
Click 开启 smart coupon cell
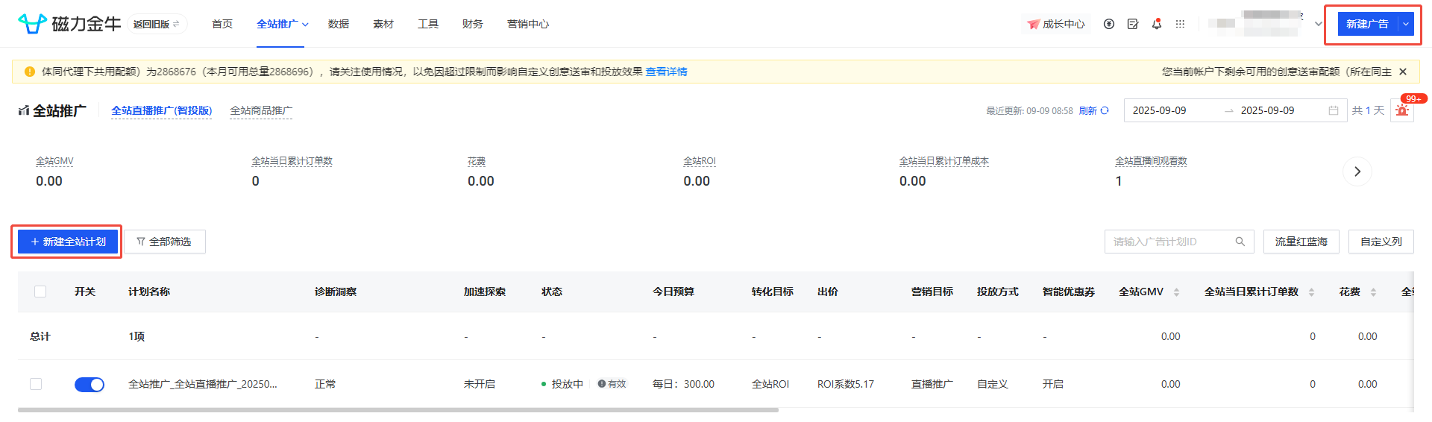(1053, 384)
